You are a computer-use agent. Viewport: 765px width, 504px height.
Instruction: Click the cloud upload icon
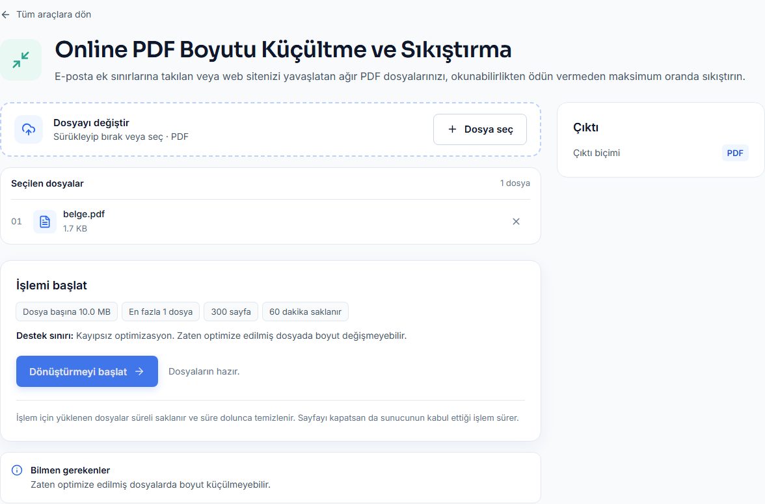click(29, 129)
